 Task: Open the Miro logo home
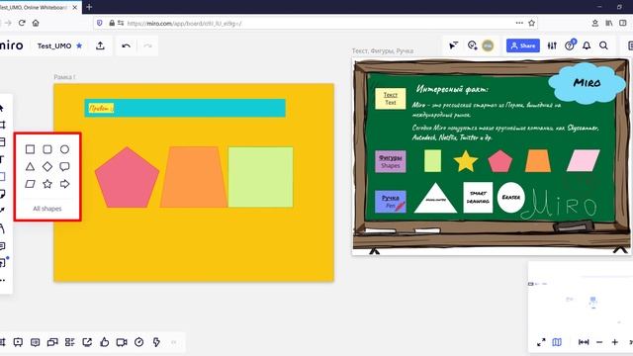[x=11, y=45]
